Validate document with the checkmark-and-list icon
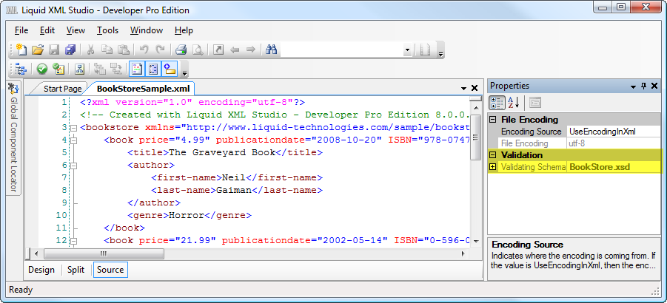This screenshot has height=303, width=667. pos(58,68)
